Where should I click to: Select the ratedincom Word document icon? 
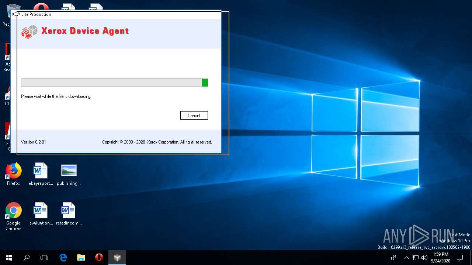(x=69, y=214)
